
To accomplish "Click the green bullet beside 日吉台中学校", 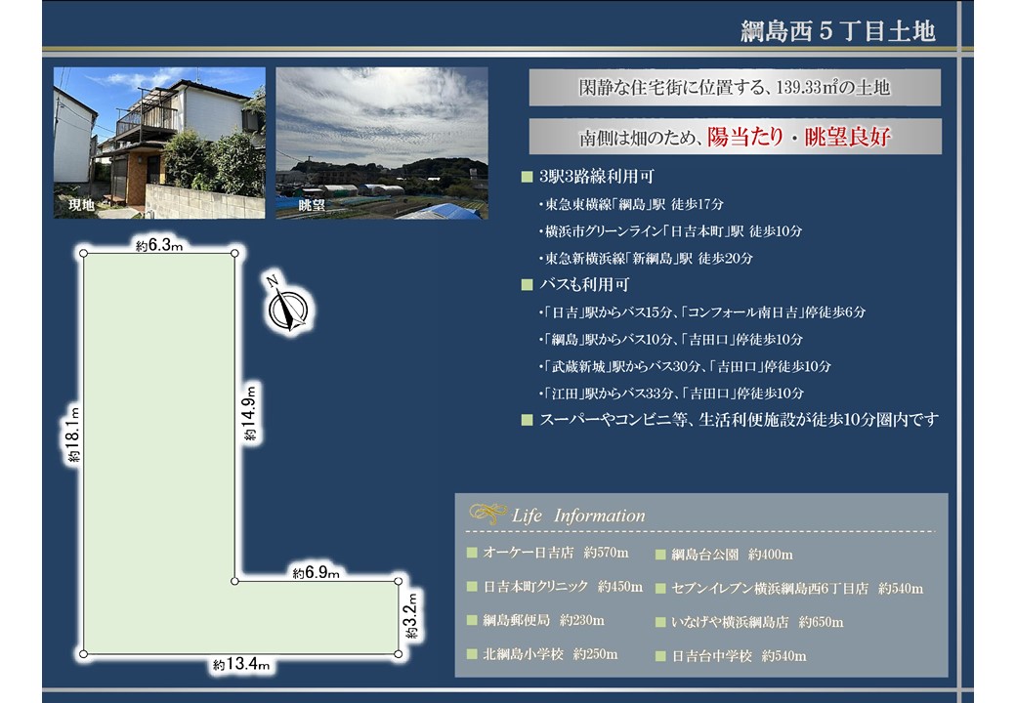I will pyautogui.click(x=661, y=656).
